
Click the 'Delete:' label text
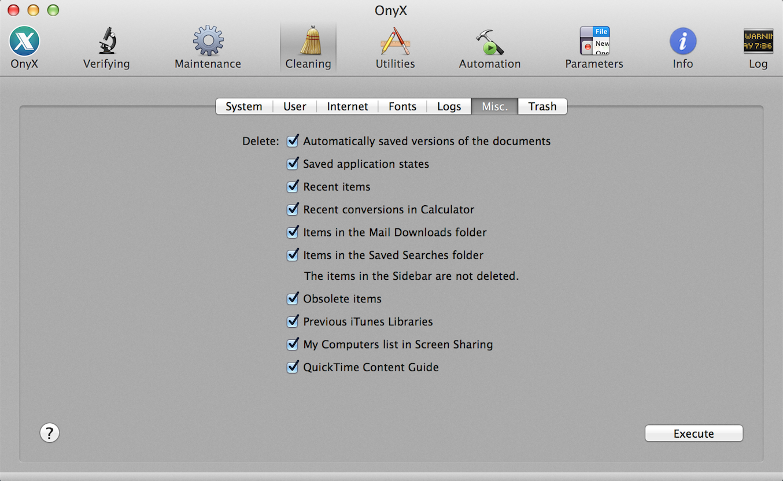[x=261, y=141]
